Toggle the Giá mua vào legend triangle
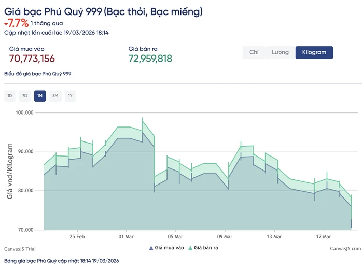Image resolution: width=362 pixels, height=269 pixels. click(x=151, y=248)
